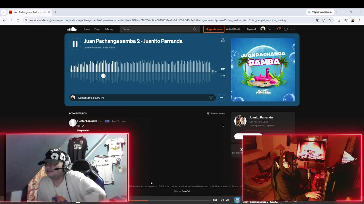Open the Feed section

point(97,29)
